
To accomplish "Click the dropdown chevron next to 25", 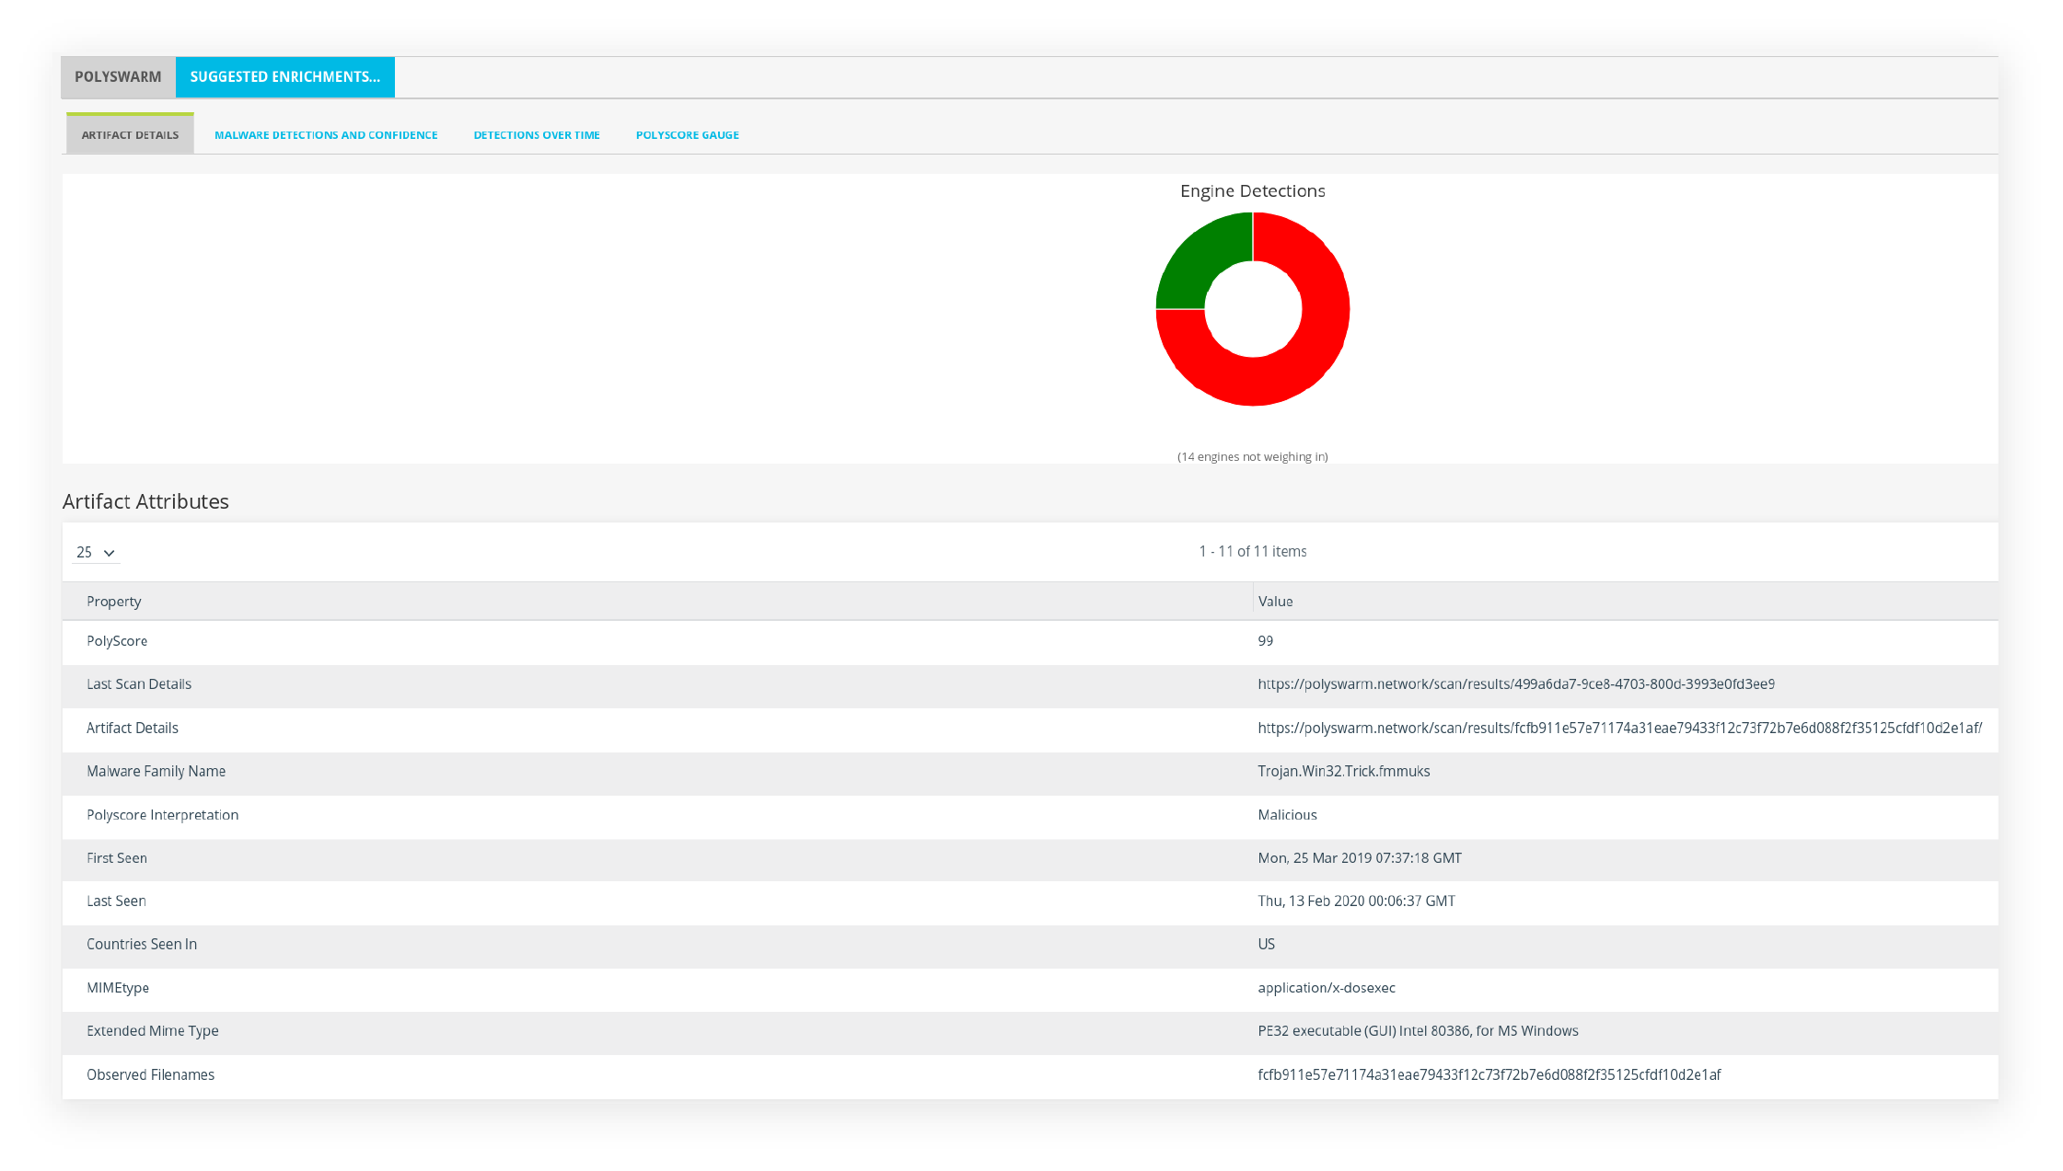I will point(109,553).
